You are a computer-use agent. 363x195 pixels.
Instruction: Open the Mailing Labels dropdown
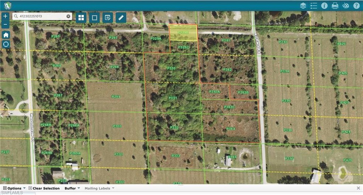[x=99, y=188]
